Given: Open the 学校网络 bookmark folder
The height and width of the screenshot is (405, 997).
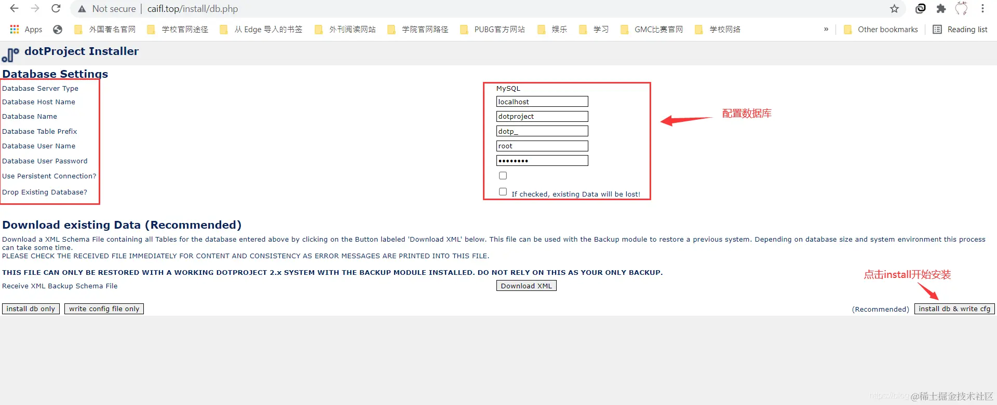Looking at the screenshot, I should (x=718, y=30).
